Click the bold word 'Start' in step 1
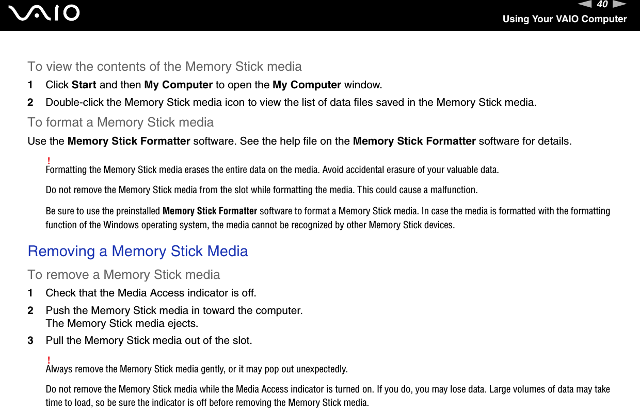 tap(84, 85)
